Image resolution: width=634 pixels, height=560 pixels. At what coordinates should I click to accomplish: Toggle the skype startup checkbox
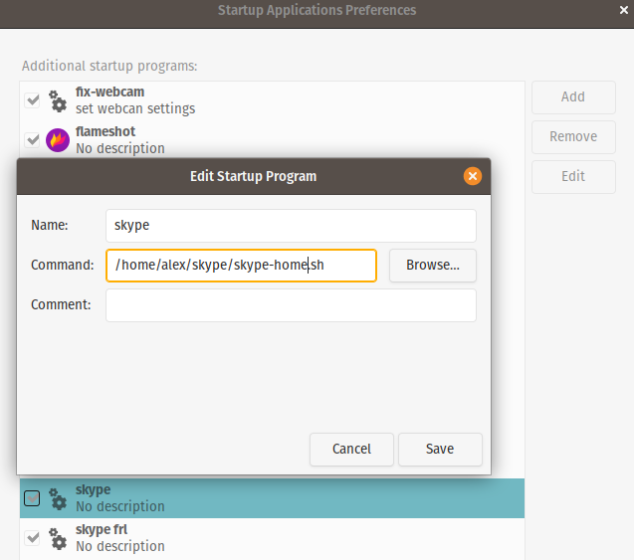(32, 498)
